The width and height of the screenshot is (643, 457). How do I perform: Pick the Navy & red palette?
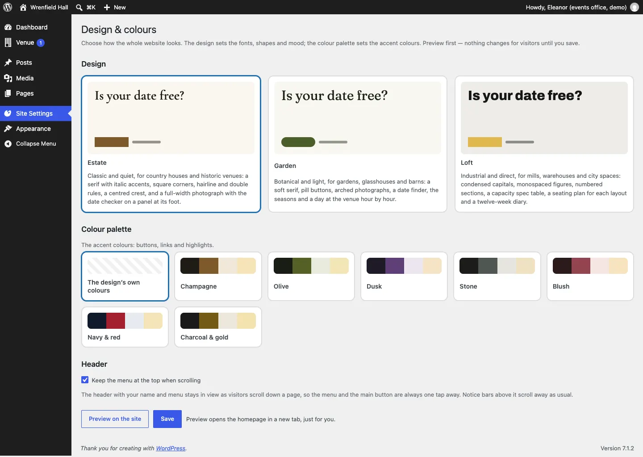click(x=125, y=327)
